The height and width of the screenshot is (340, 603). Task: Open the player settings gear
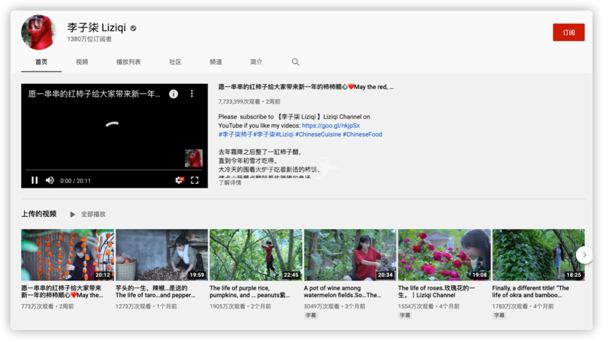179,180
